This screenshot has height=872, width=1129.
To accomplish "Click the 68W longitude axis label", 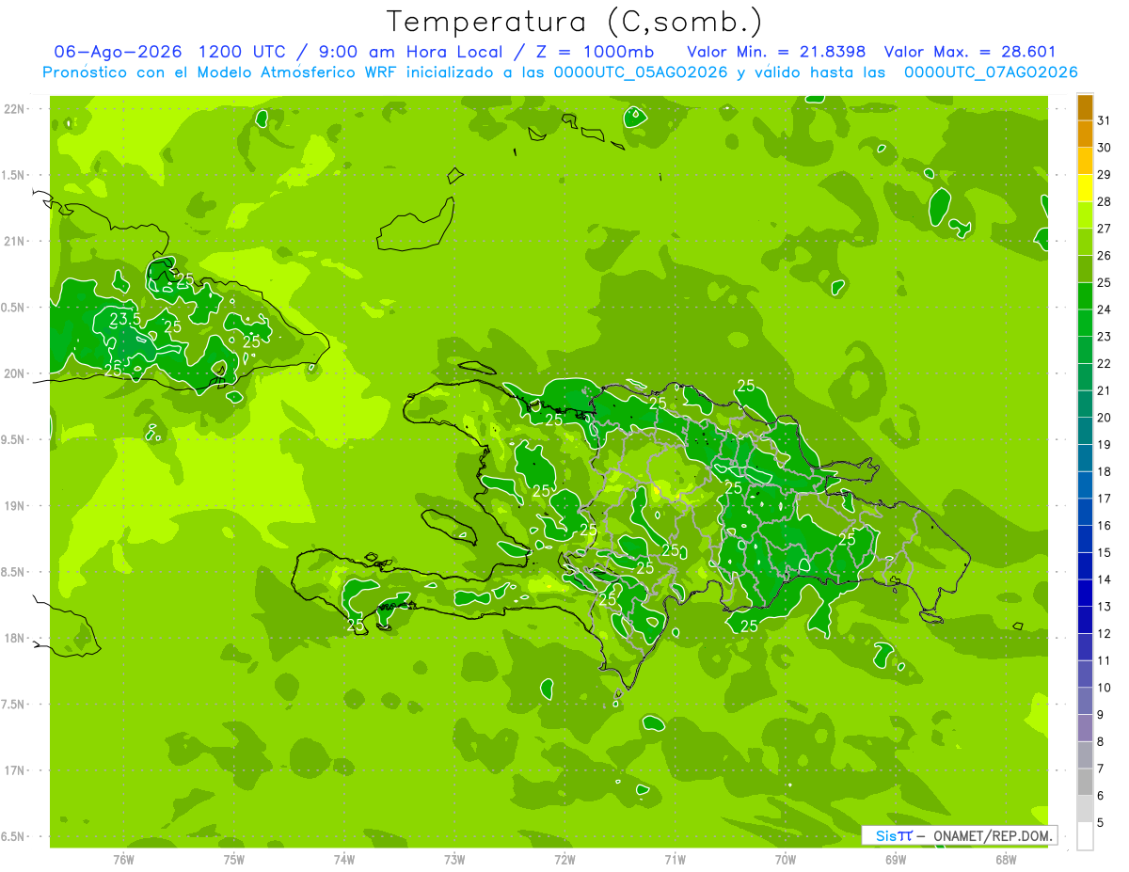I will click(x=1006, y=860).
